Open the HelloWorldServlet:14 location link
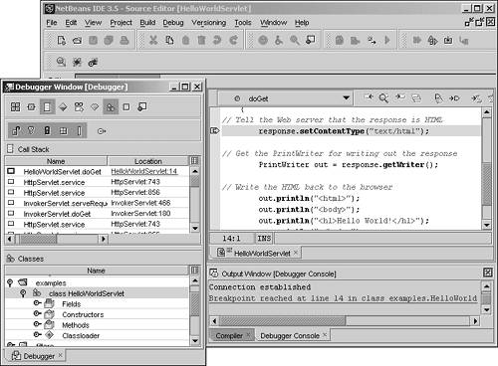The width and height of the screenshot is (498, 366). click(x=144, y=171)
